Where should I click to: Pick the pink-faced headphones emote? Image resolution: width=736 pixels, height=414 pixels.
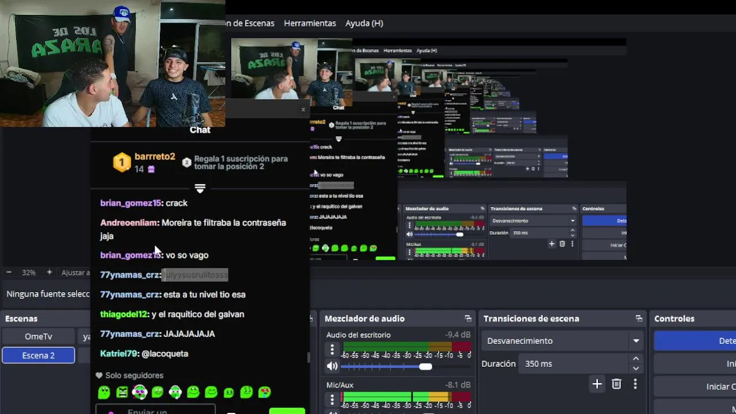[x=140, y=392]
